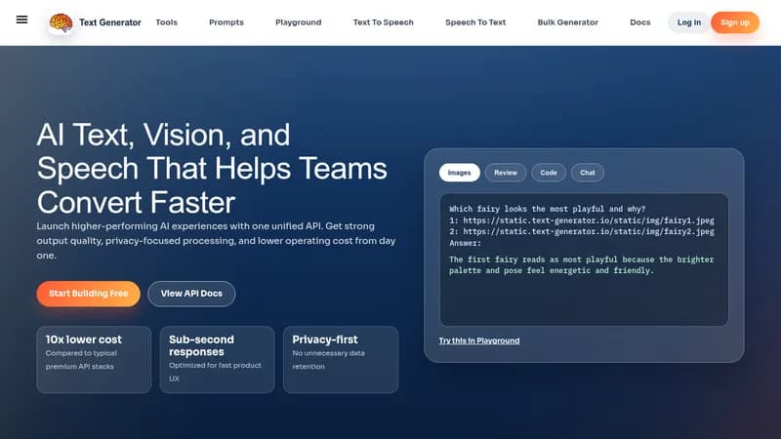Click the fairy2.jpeg URL text
The width and height of the screenshot is (781, 439).
coord(589,231)
